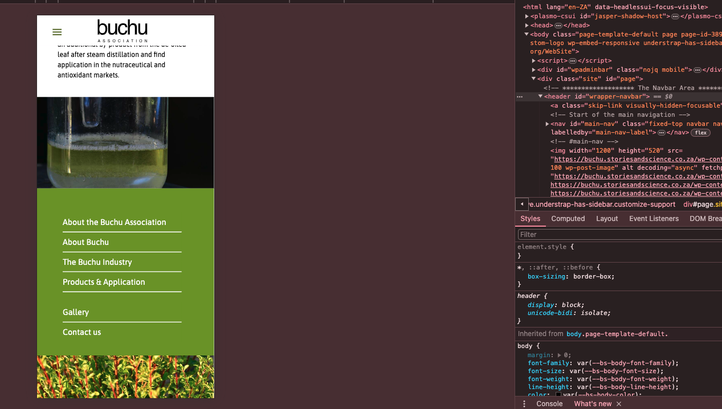The height and width of the screenshot is (409, 722).
Task: Collapse the header wrapper-navbar node
Action: tap(541, 97)
